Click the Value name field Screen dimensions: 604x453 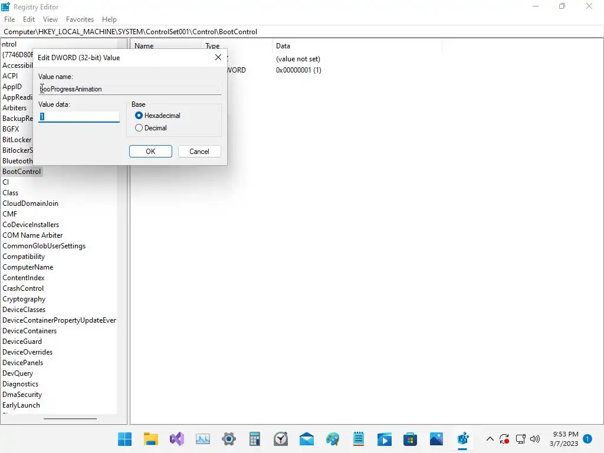tap(130, 89)
